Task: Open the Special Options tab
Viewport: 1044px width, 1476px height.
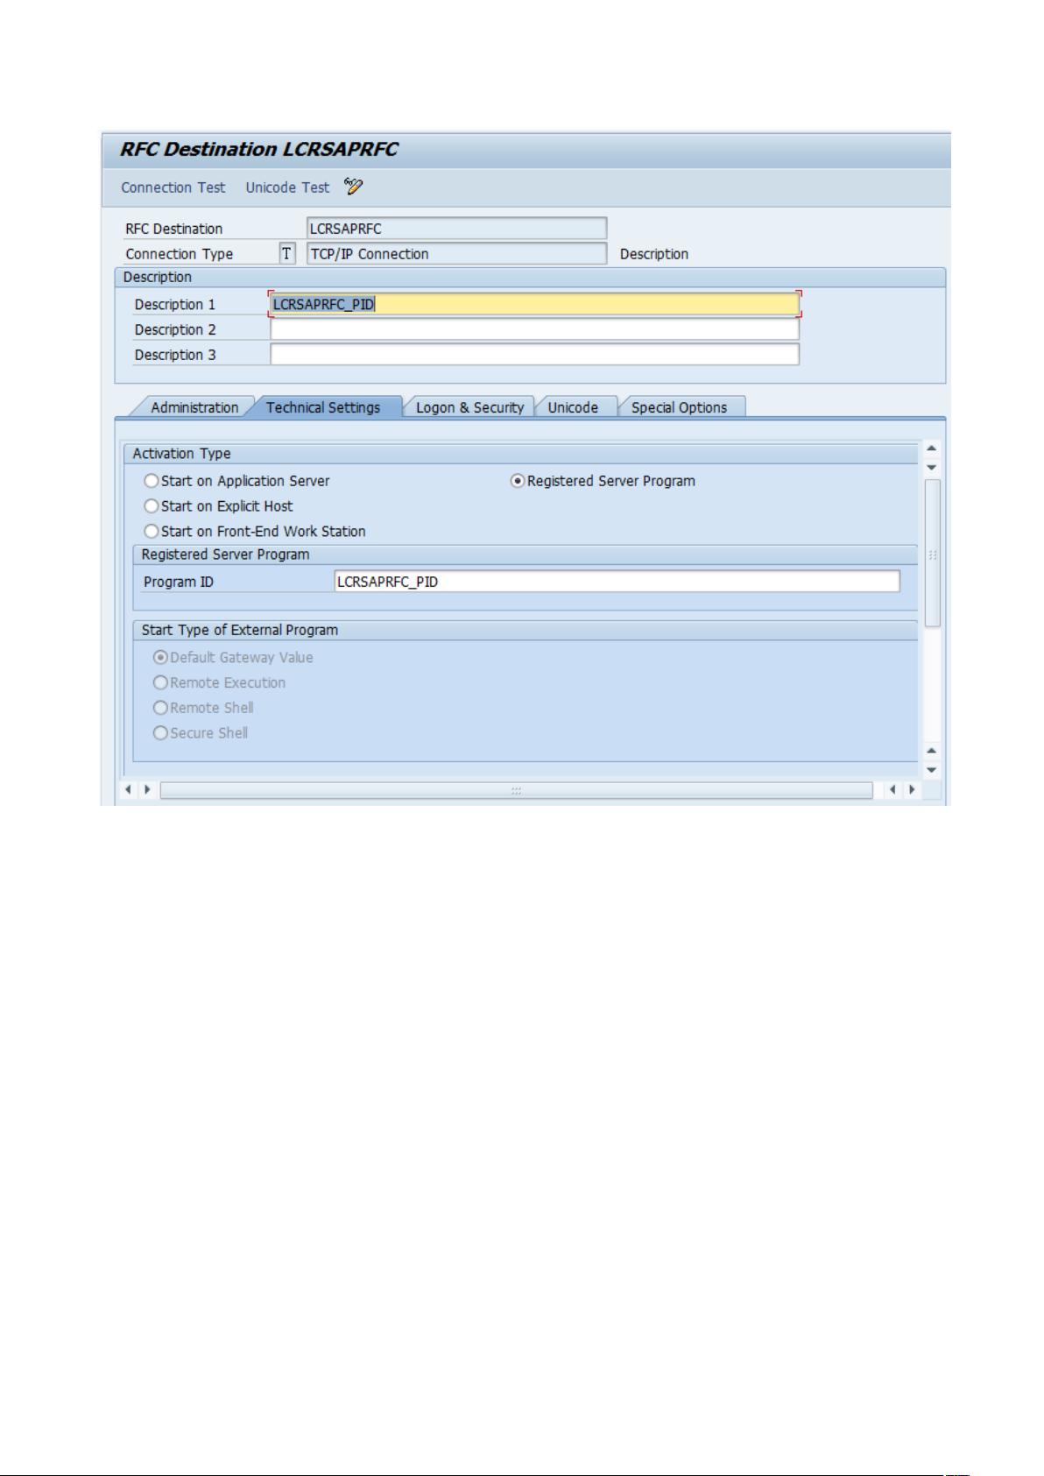Action: (679, 407)
